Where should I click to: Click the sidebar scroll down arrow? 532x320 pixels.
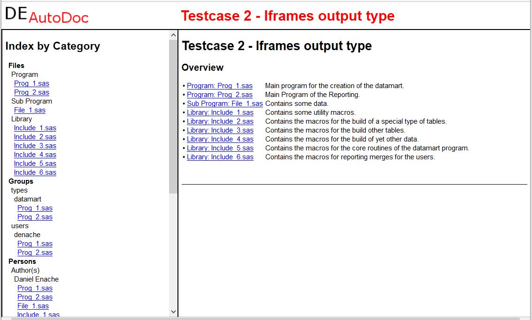click(x=173, y=312)
